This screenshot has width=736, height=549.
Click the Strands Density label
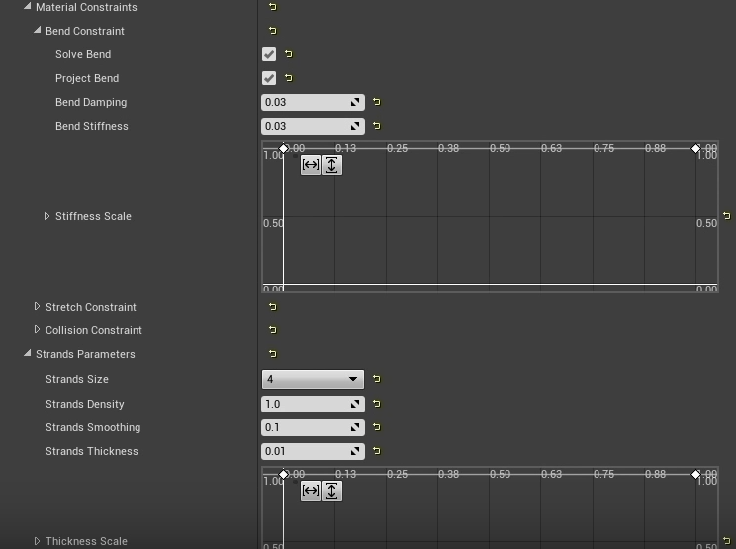[84, 404]
